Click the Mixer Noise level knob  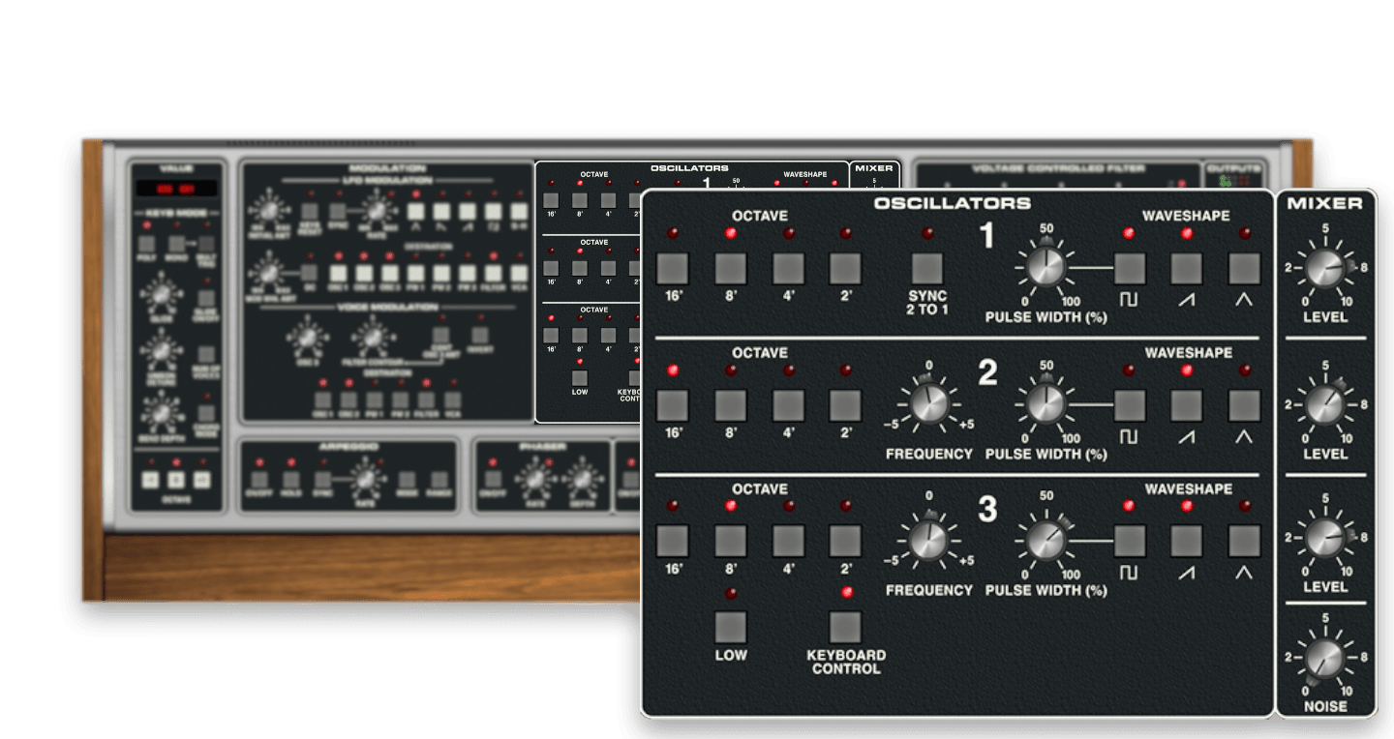[1324, 658]
